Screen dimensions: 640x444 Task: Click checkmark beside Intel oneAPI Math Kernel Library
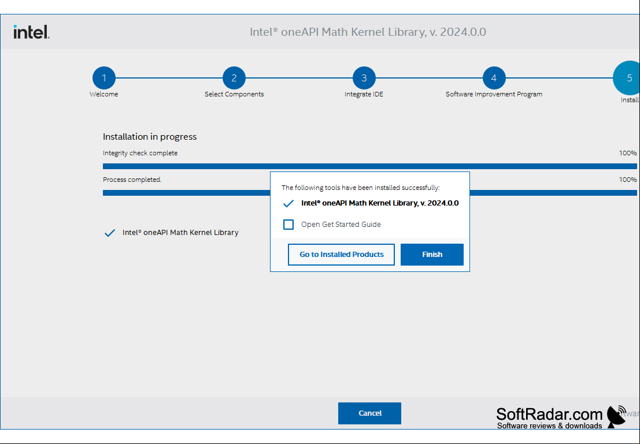(x=109, y=233)
